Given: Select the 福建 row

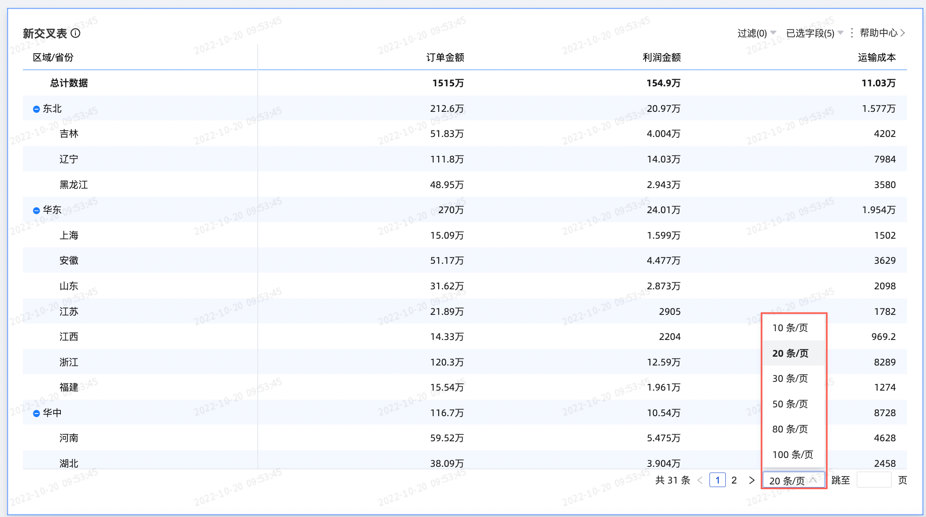Looking at the screenshot, I should pyautogui.click(x=465, y=387).
